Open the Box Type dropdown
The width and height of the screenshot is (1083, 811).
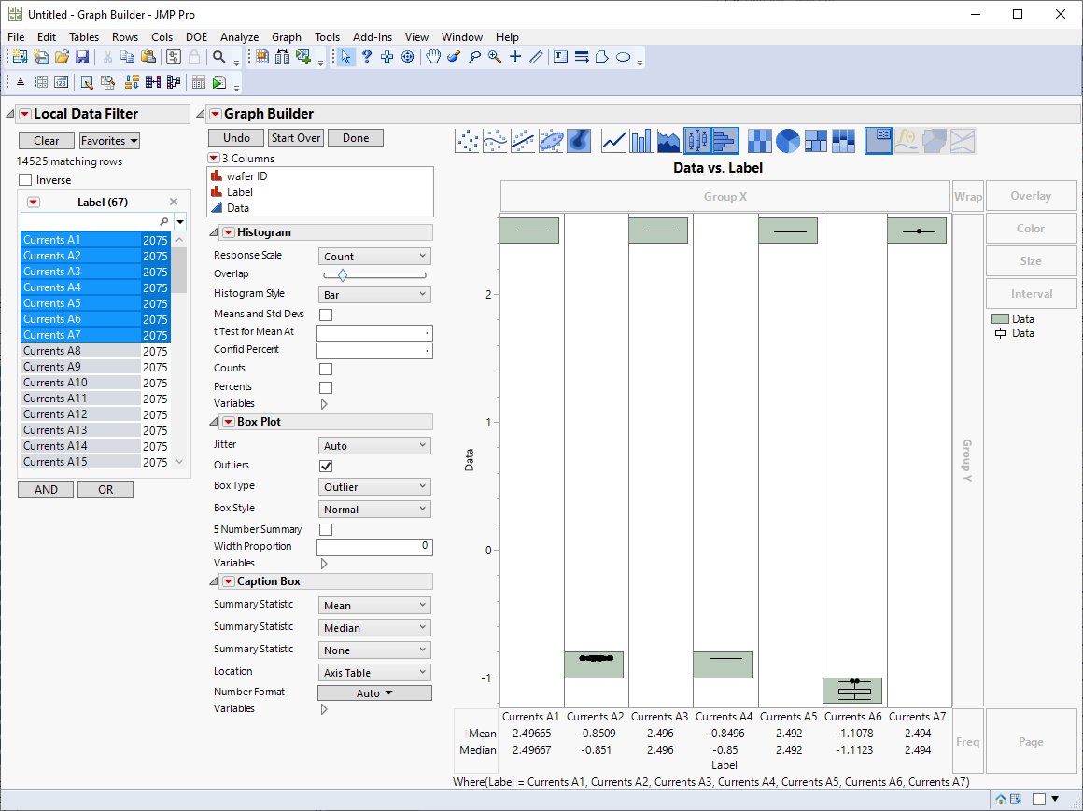pyautogui.click(x=374, y=487)
